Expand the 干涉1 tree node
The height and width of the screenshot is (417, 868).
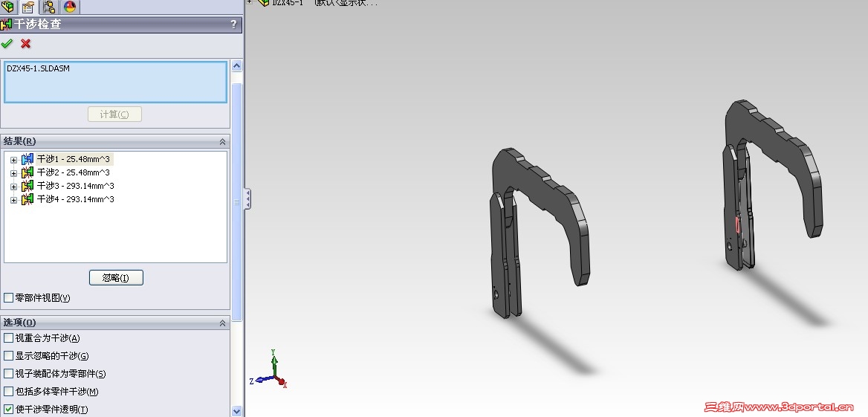(x=14, y=160)
